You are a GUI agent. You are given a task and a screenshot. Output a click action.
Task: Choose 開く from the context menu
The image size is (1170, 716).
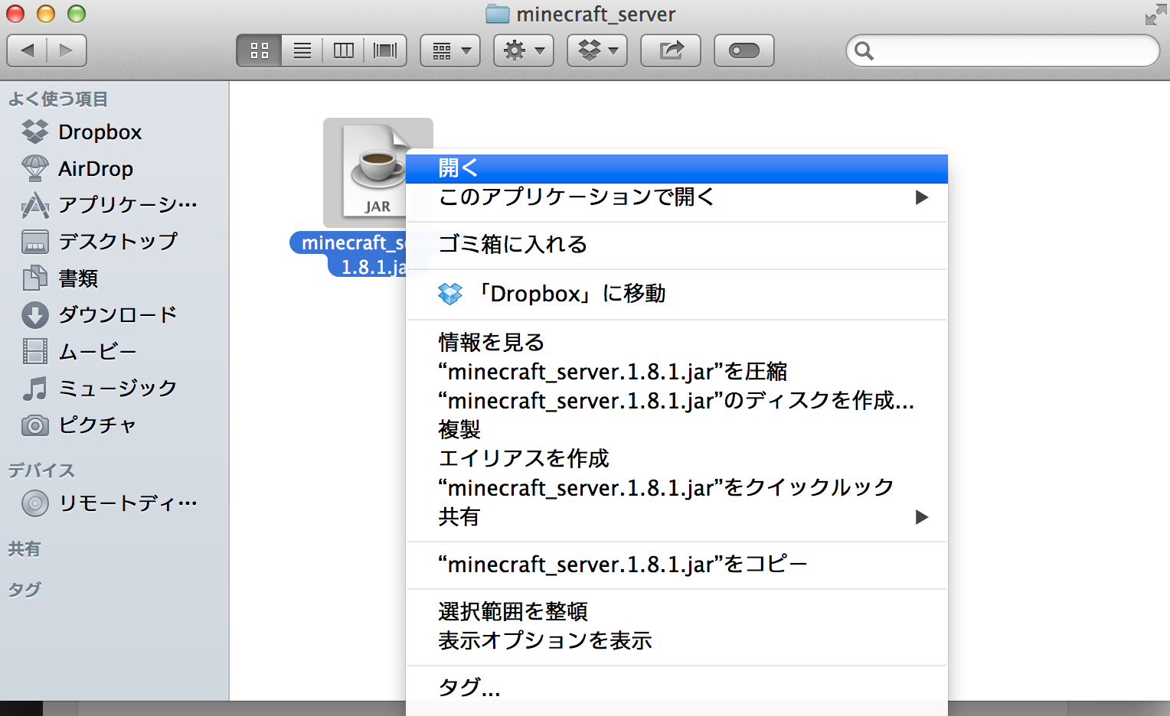pyautogui.click(x=677, y=168)
